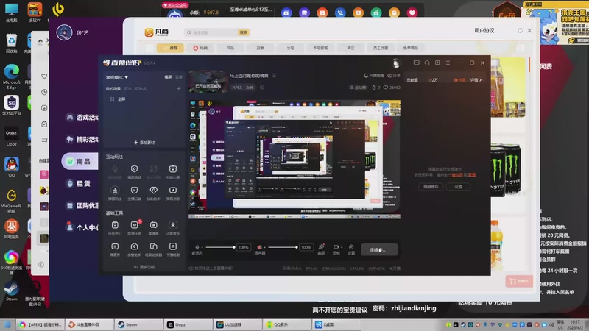Click the add-scene plus icon beside 我的场景
Image resolution: width=589 pixels, height=331 pixels.
179,88
